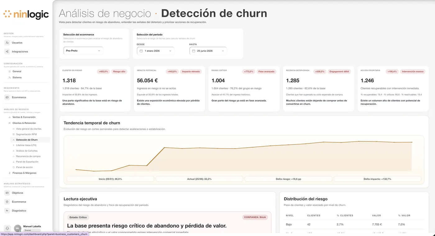
Task: Click the Ventas & Conversión icon
Action: [10, 117]
